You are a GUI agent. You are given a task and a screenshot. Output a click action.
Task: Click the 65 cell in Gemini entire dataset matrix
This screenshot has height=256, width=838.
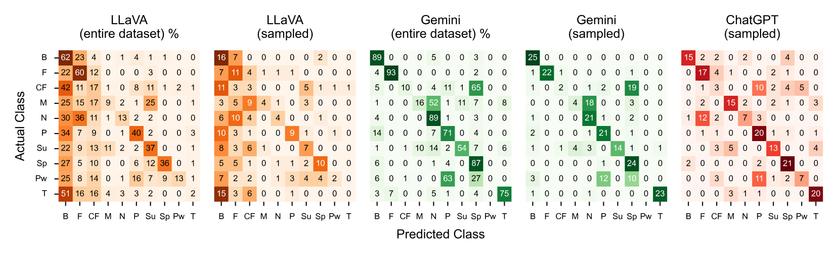click(476, 88)
